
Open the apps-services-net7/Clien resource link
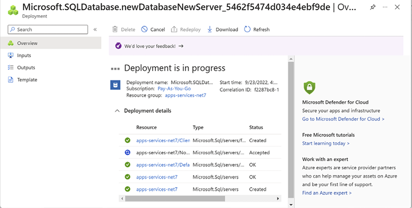[x=163, y=140]
